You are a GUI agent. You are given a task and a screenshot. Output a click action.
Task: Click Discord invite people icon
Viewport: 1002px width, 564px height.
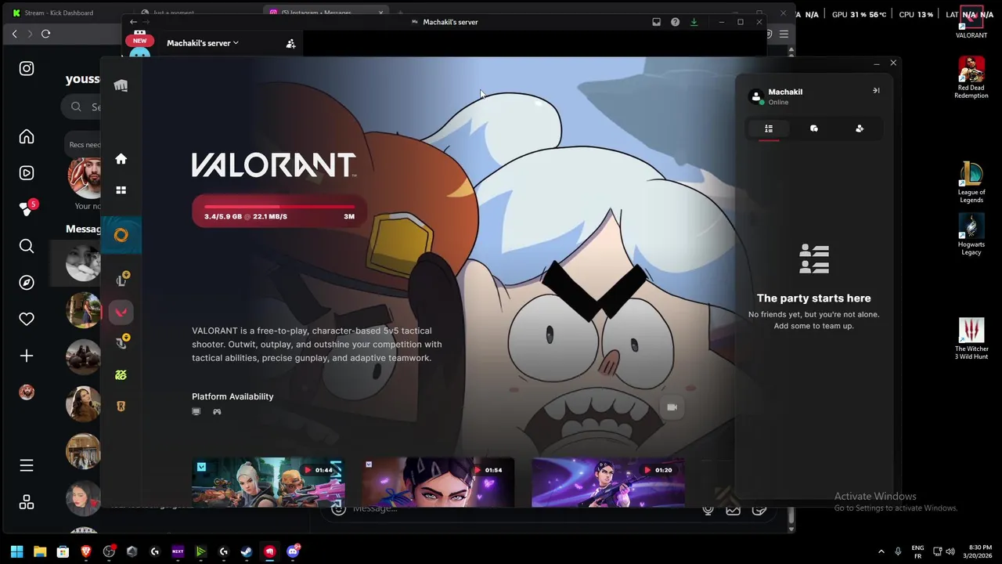[x=290, y=44]
